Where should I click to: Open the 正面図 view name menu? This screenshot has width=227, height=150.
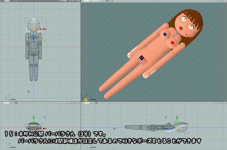tap(7, 103)
